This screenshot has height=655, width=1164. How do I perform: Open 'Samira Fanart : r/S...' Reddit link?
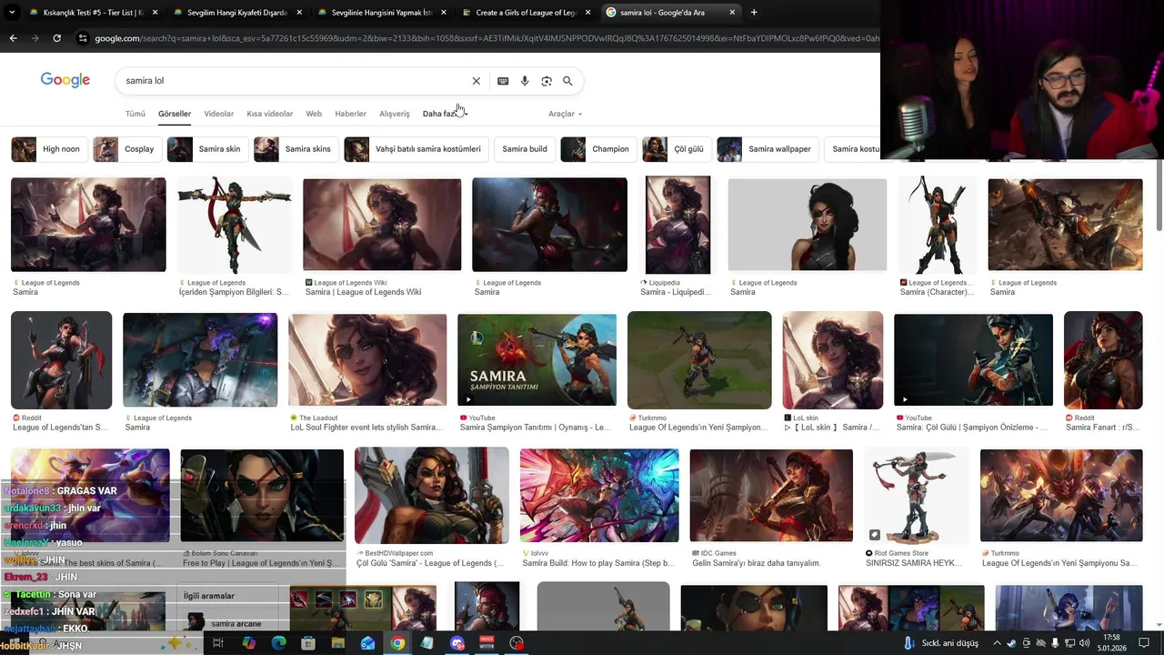click(1102, 428)
